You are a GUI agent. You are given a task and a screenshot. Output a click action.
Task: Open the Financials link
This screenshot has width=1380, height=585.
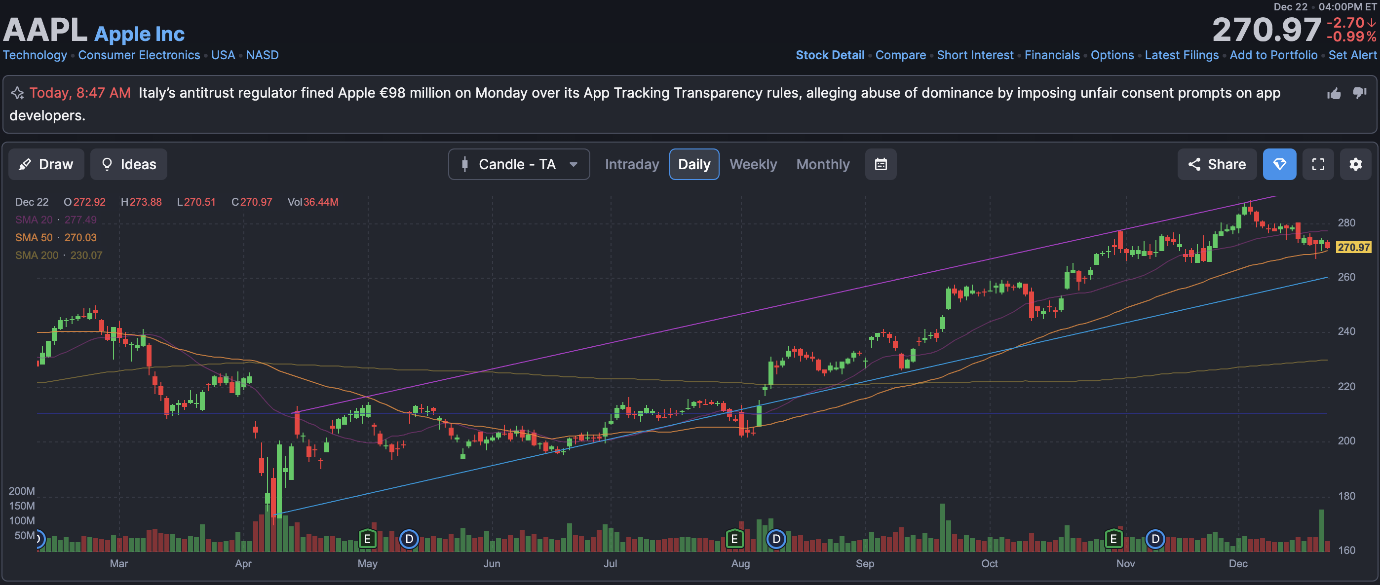(1052, 55)
